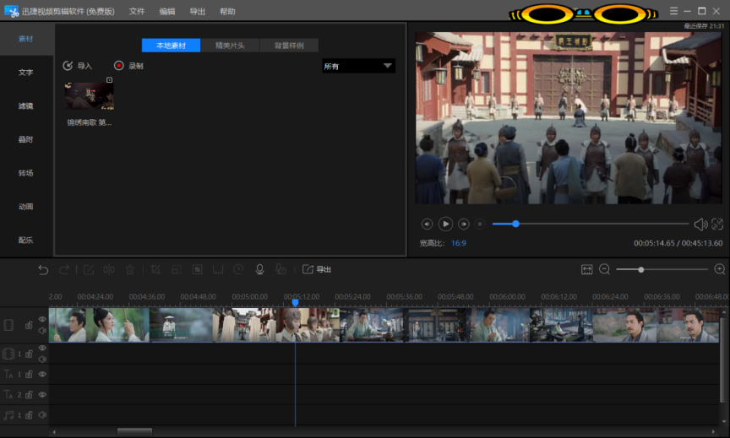Lock music track 1
This screenshot has height=438, width=730.
[29, 414]
